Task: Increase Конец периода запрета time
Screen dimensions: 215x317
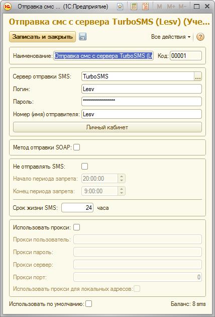Action: click(122, 189)
